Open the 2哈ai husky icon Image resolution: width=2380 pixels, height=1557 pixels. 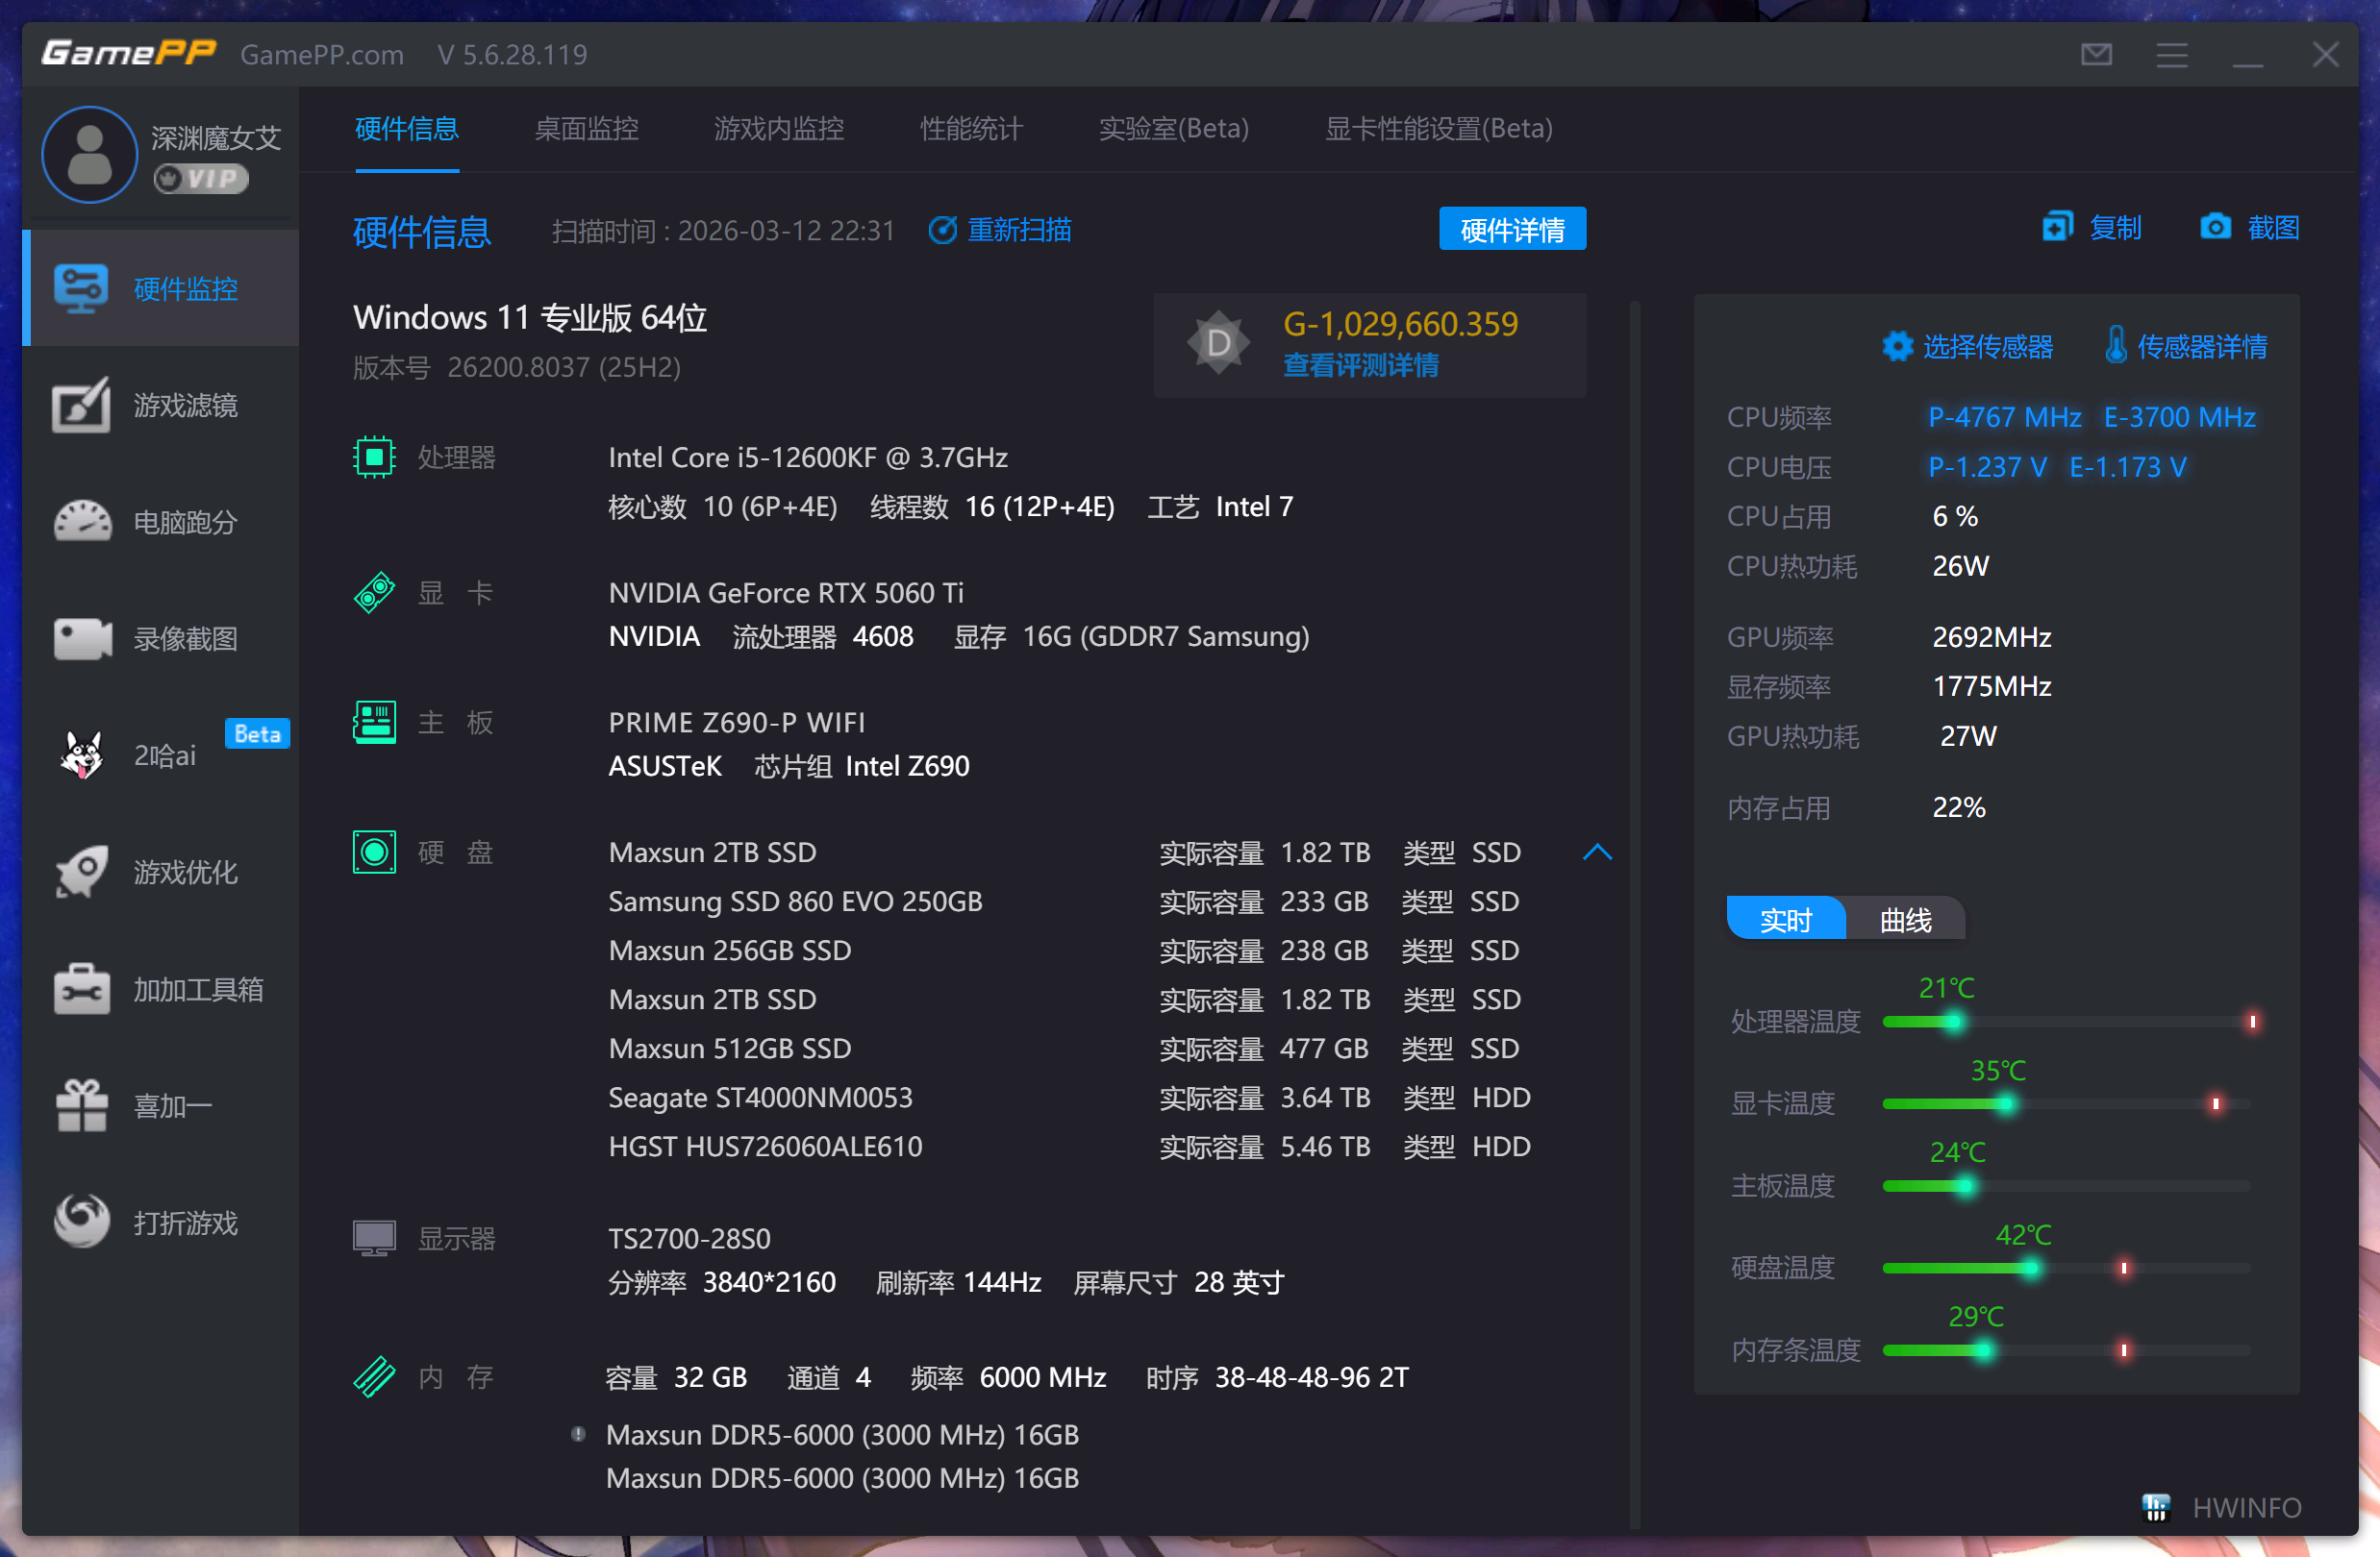pos(82,755)
